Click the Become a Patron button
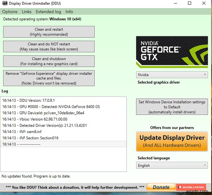The height and width of the screenshot is (195, 212). click(191, 187)
